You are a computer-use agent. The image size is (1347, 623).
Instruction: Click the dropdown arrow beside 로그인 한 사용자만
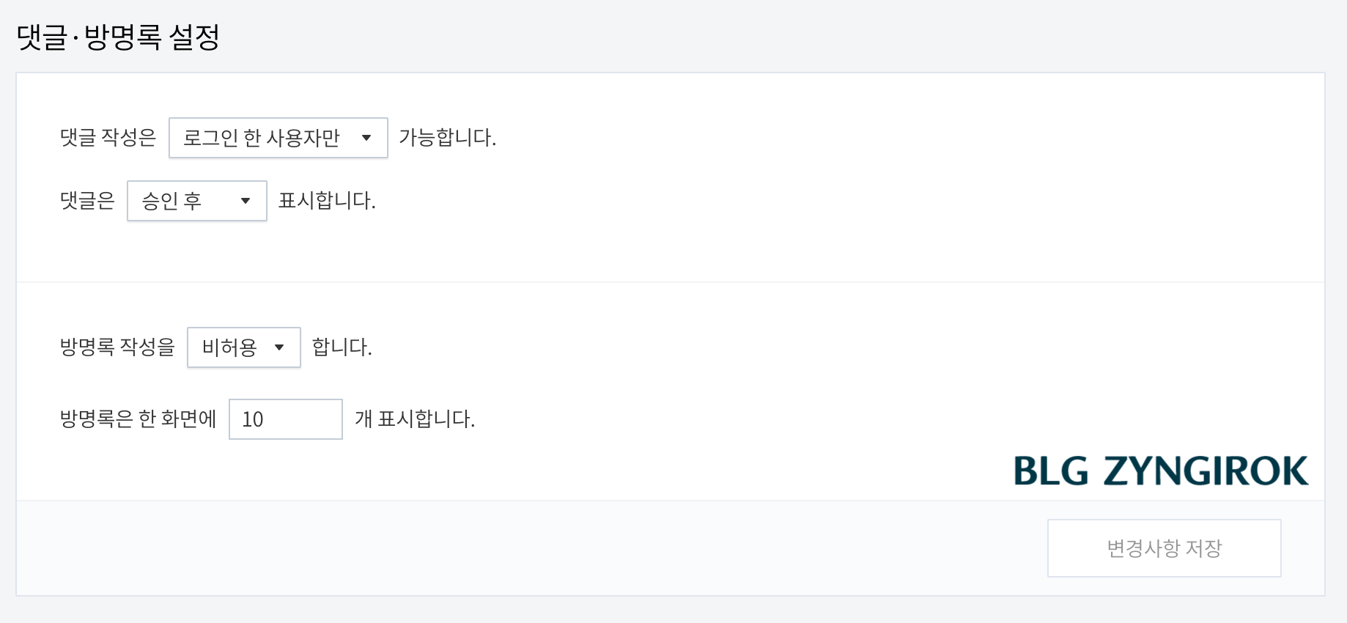pyautogui.click(x=369, y=137)
